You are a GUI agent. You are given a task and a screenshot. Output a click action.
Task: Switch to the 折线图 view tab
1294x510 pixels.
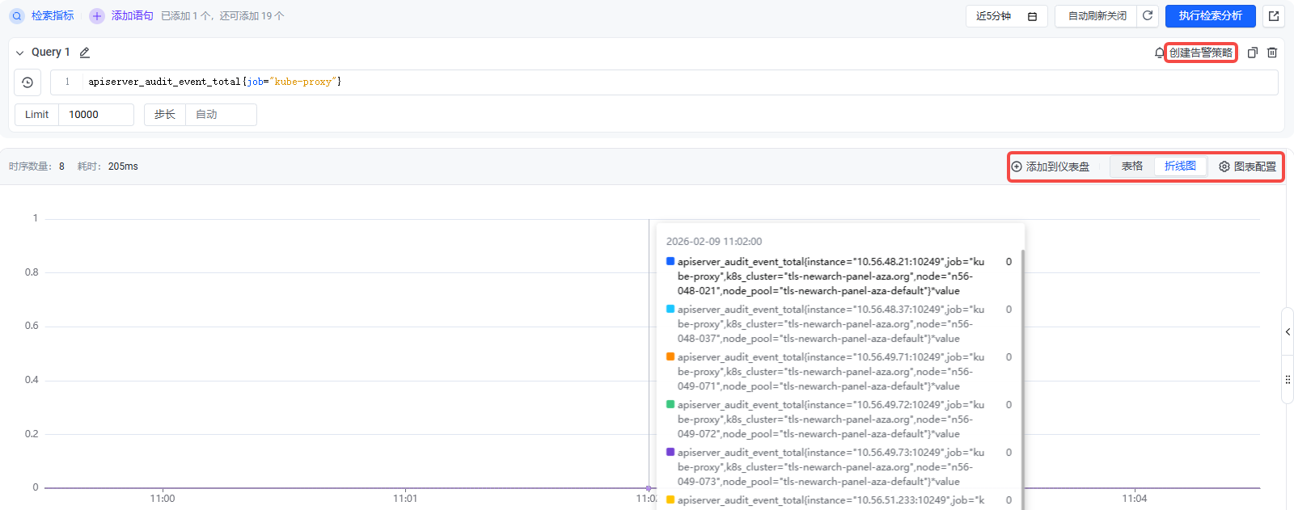(1180, 166)
